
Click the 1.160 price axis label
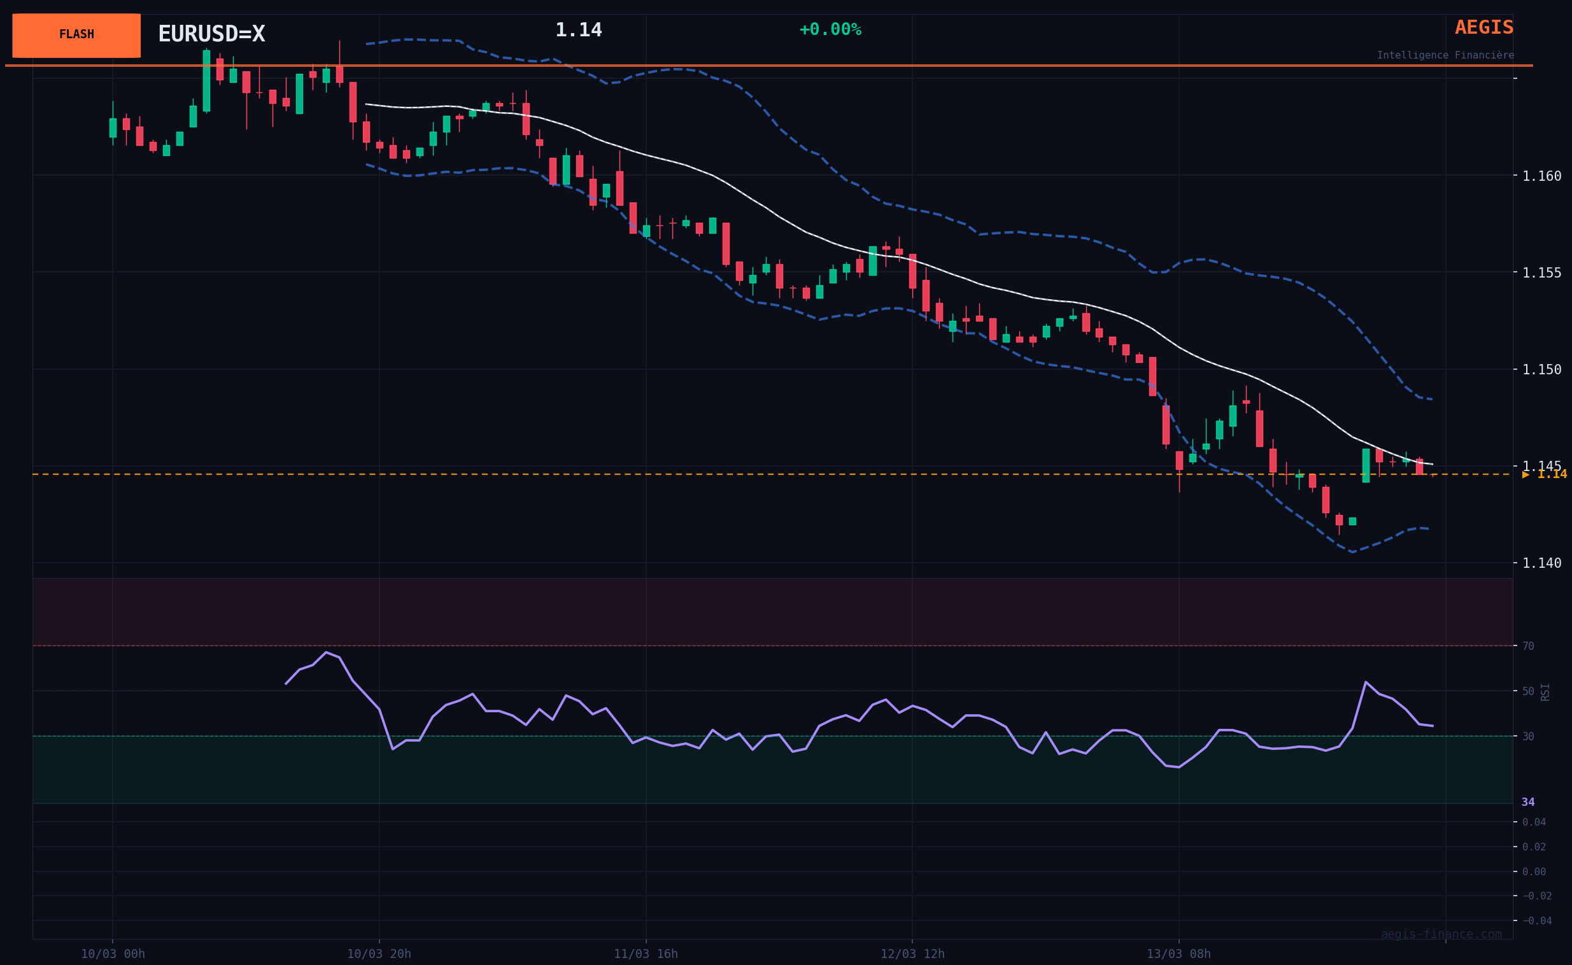point(1541,176)
